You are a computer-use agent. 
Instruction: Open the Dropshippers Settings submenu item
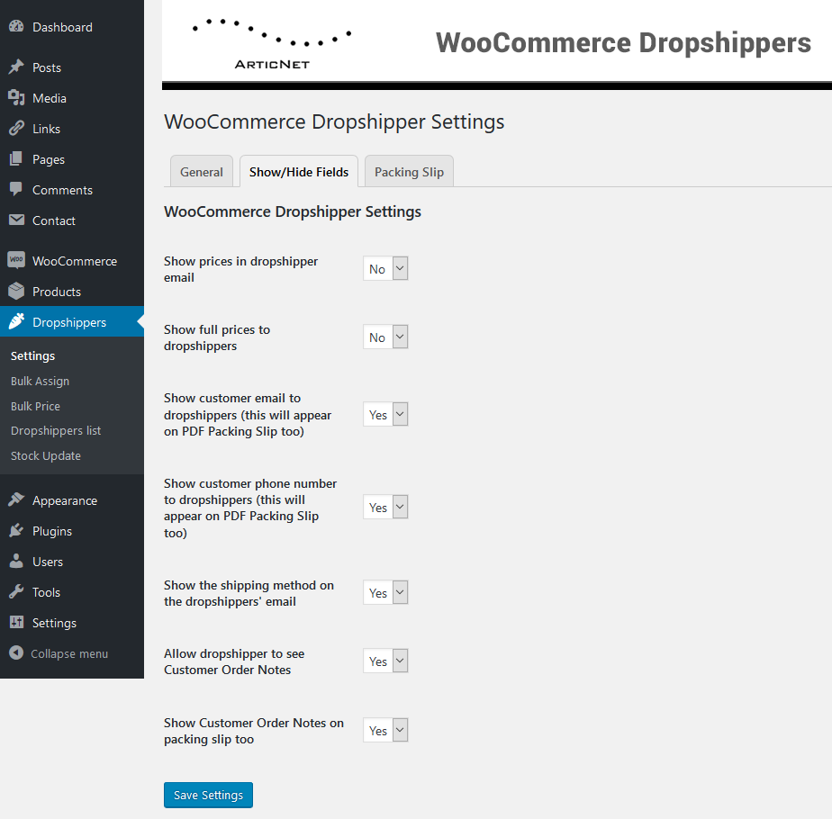(x=33, y=355)
